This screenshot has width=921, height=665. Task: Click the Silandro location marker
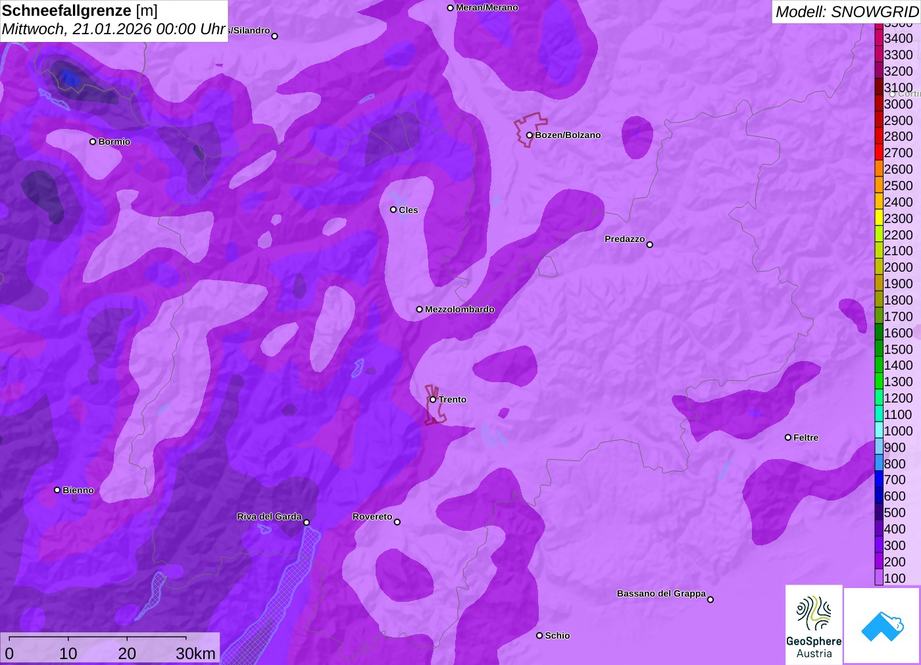click(x=275, y=36)
